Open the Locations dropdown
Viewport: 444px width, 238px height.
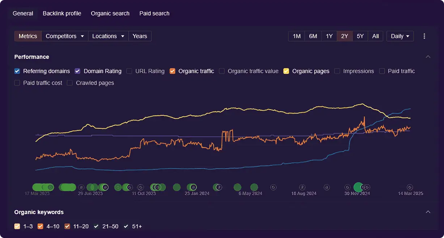[x=108, y=36]
